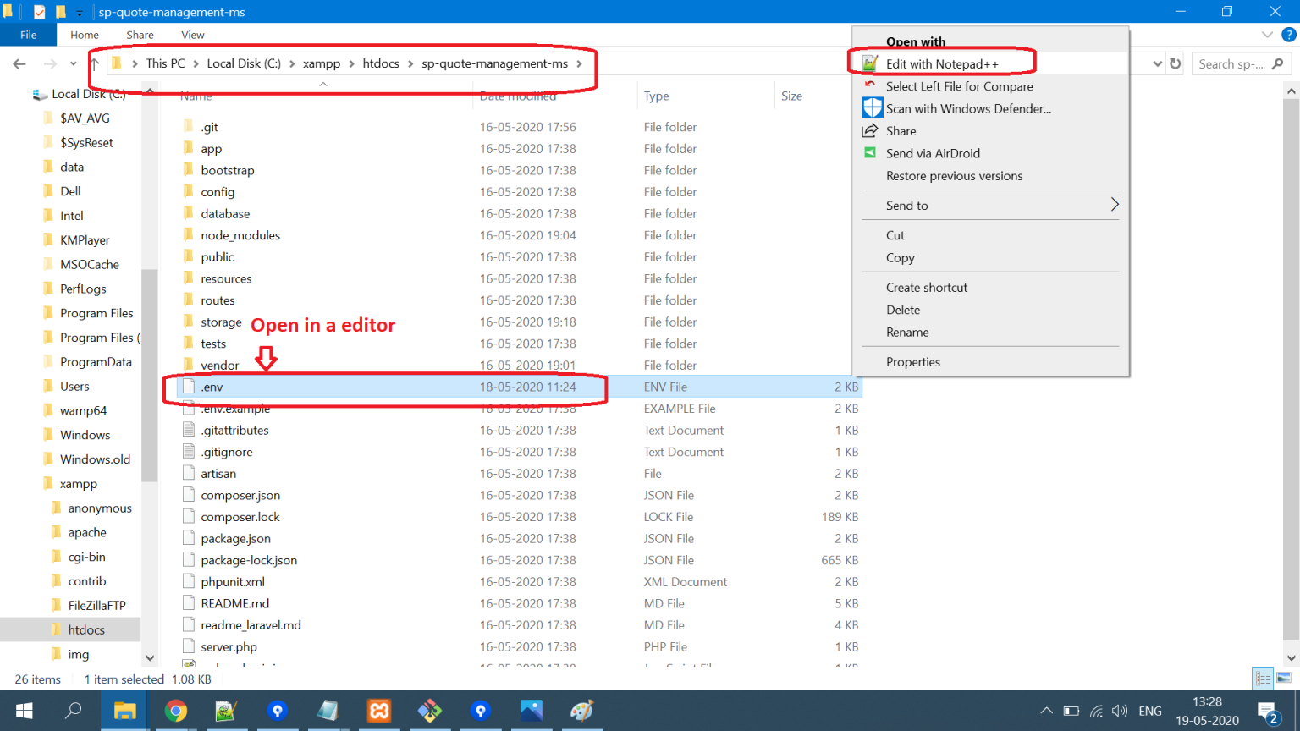Click the volume icon in system tray
This screenshot has width=1300, height=731.
1120,711
